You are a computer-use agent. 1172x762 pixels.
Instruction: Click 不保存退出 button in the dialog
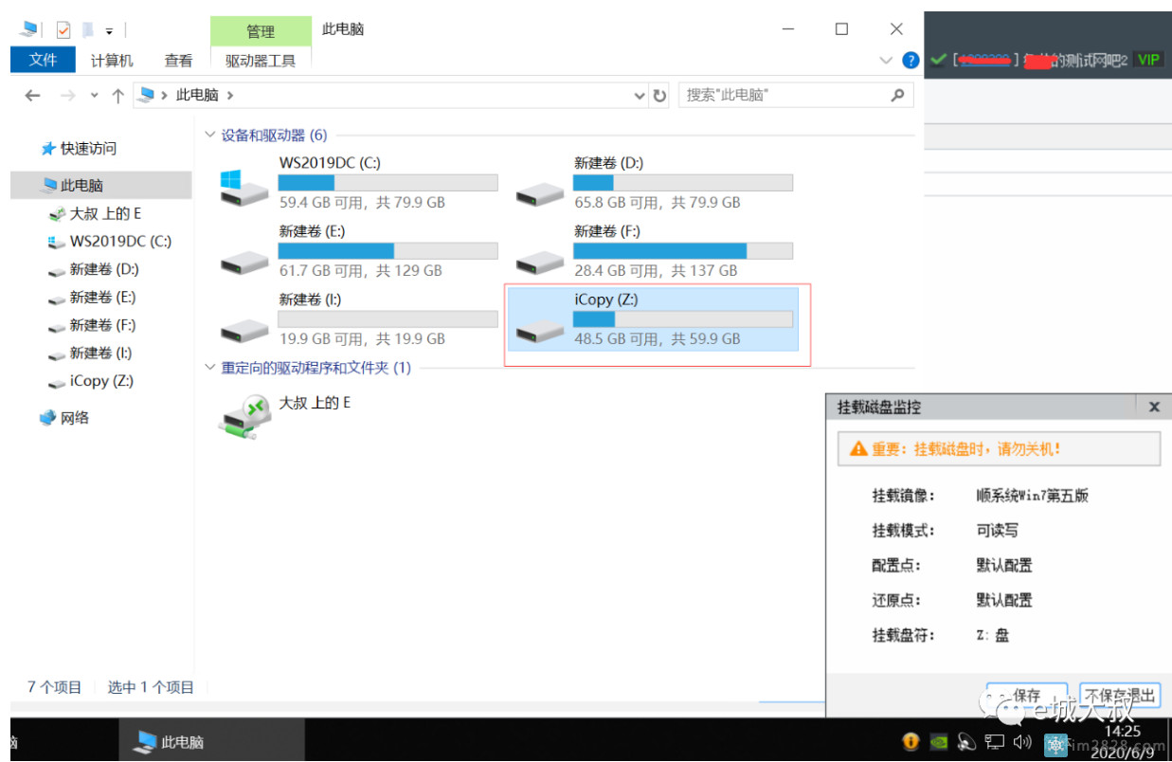pos(1120,695)
